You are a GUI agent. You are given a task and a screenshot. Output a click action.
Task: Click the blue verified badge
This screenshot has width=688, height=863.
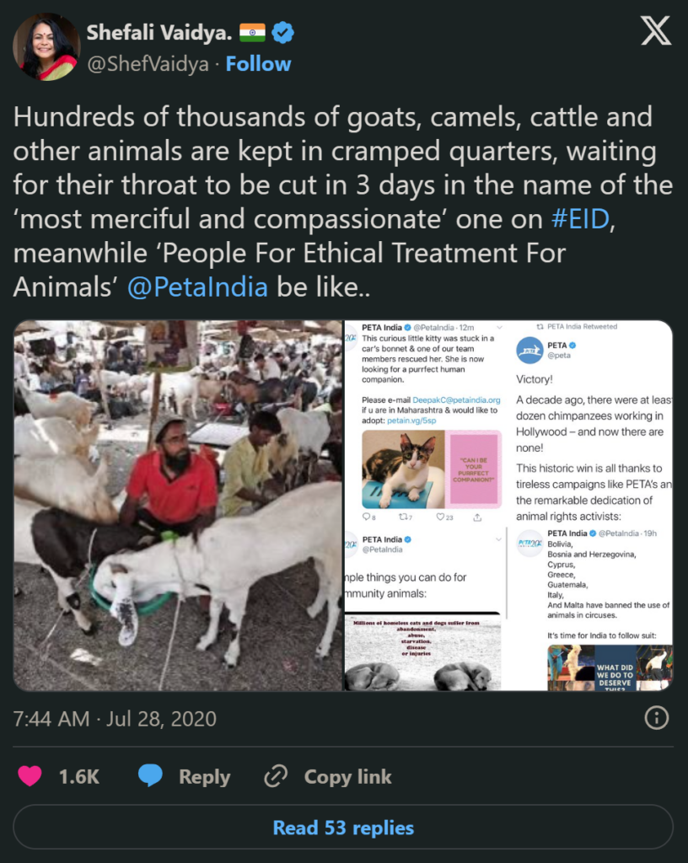(283, 33)
